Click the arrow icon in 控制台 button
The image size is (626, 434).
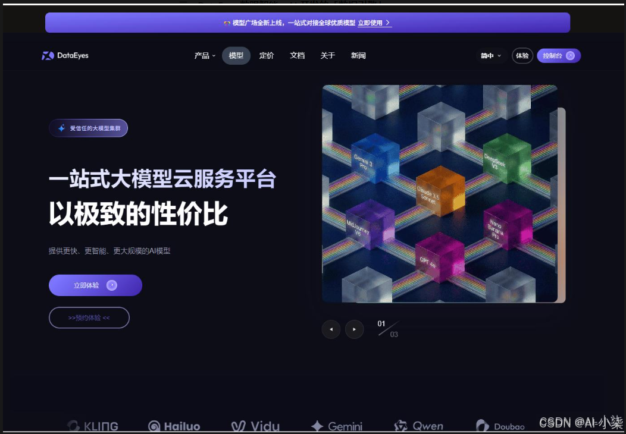570,56
